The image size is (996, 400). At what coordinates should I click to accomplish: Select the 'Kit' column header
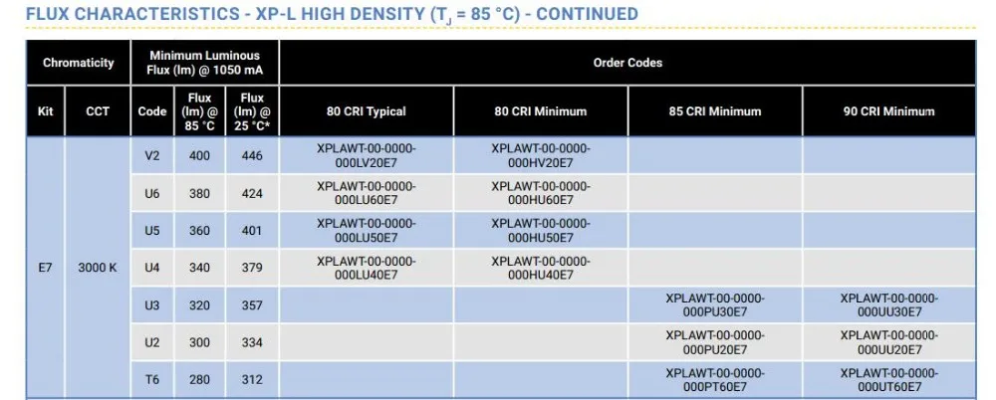45,111
